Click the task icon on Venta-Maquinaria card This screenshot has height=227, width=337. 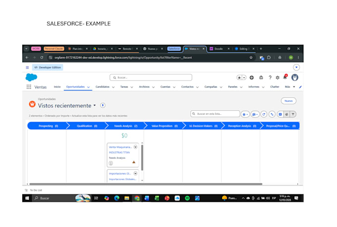point(111,163)
